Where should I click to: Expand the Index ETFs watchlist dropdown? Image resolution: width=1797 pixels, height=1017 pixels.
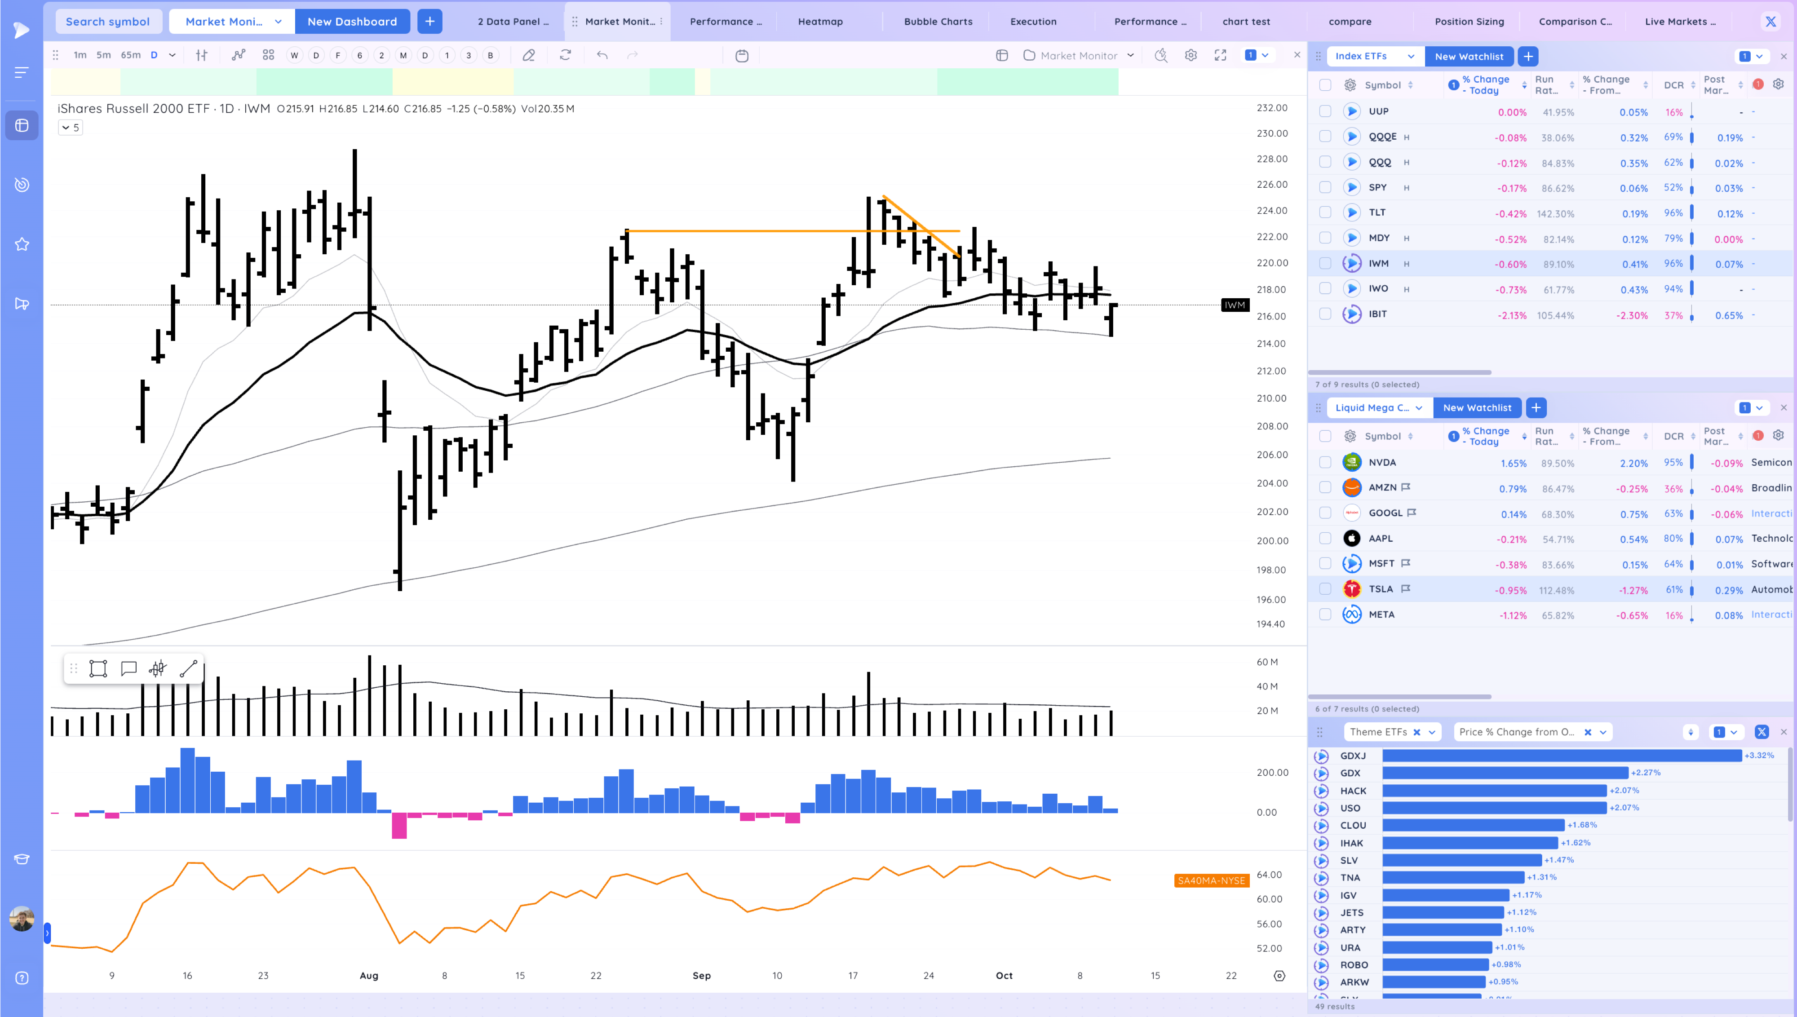pos(1411,57)
